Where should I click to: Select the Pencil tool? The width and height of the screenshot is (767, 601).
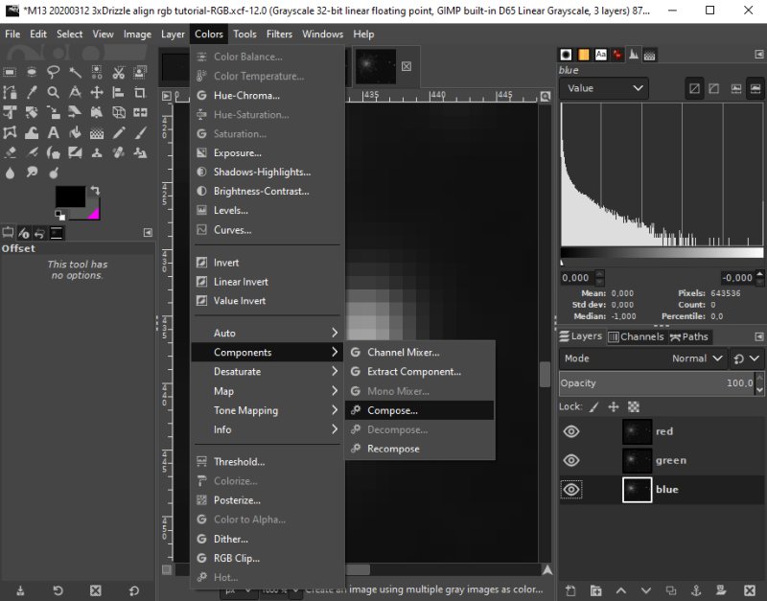click(118, 132)
